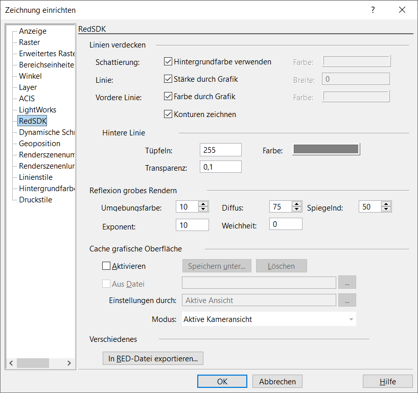
Task: Click the Weichheit input field
Action: pos(286,224)
